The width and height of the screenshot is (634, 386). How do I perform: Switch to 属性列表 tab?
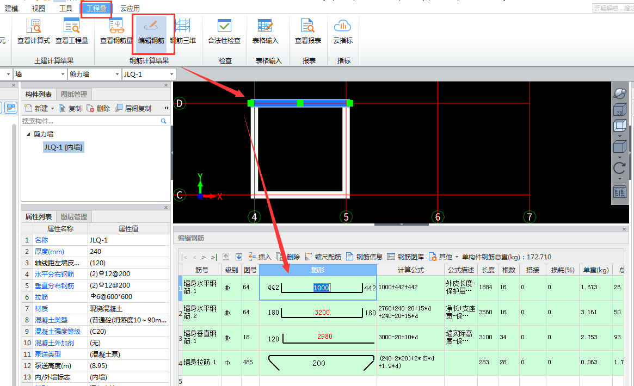(x=39, y=217)
